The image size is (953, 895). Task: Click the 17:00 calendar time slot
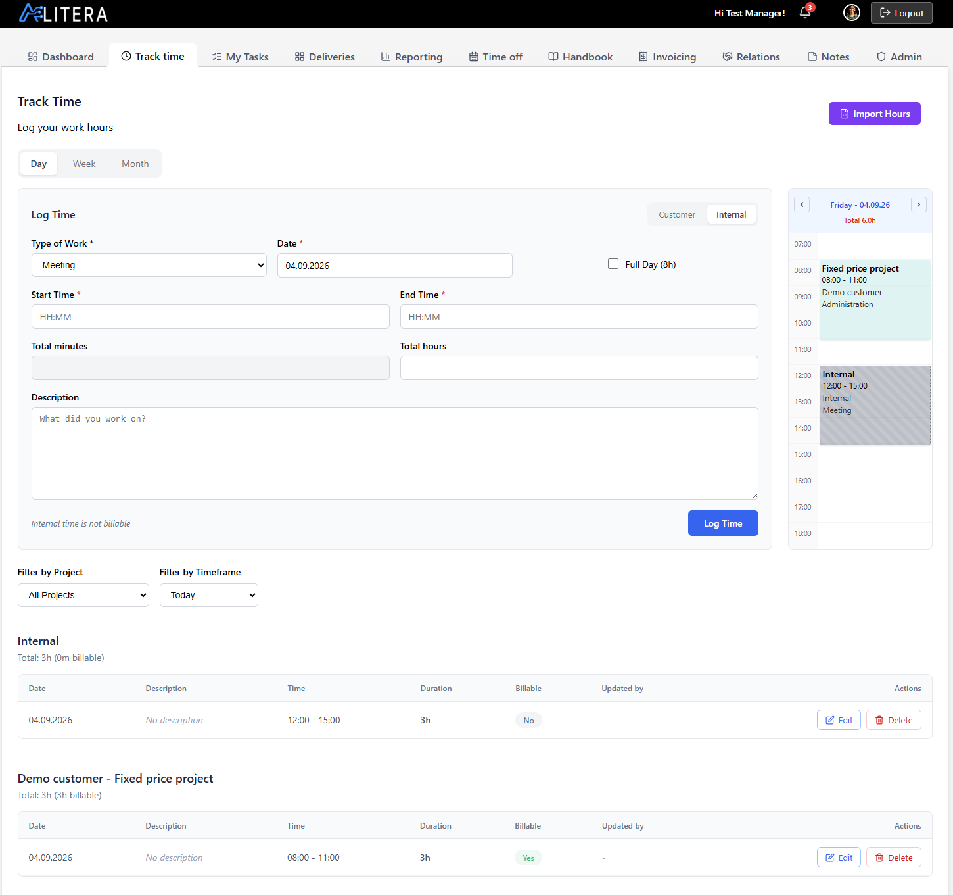(x=874, y=509)
